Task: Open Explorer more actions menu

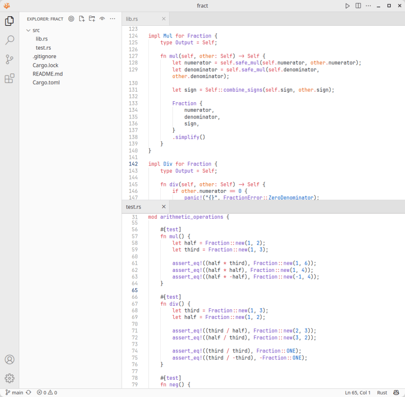Action: click(113, 19)
